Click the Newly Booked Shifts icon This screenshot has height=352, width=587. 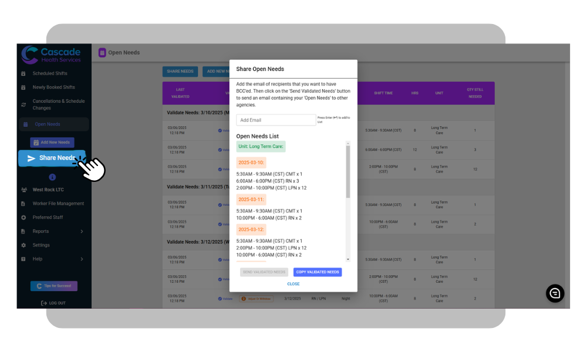[23, 87]
